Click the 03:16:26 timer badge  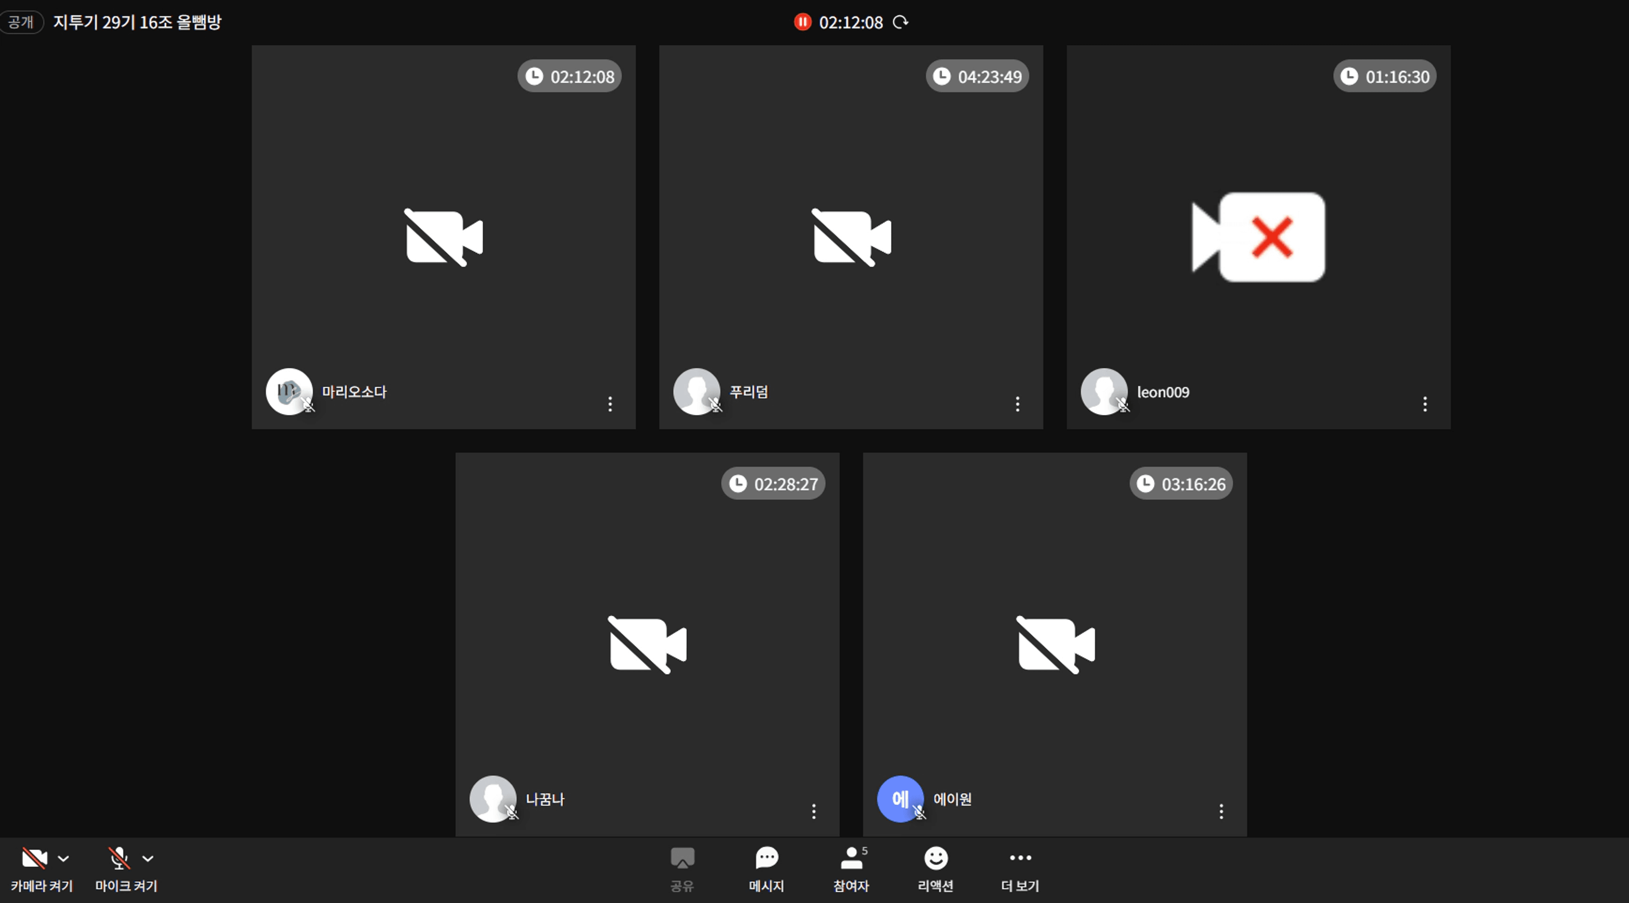(1181, 484)
